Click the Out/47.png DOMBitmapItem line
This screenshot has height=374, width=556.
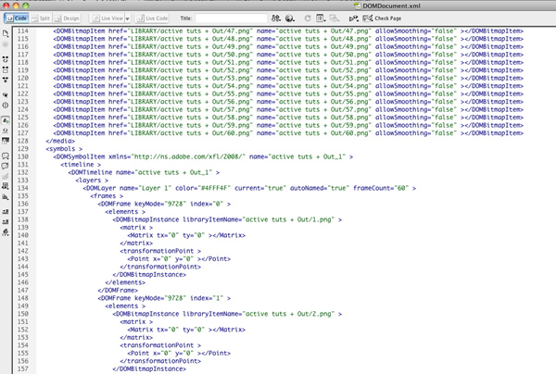(x=288, y=31)
